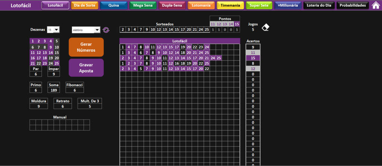Click the Gravar Aposta button
The image size is (382, 166).
click(86, 68)
